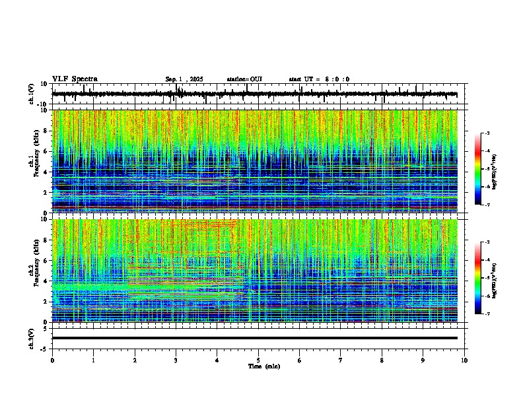Screen dimensions: 523x404
Task: Click the time axis tick label "10"
Action: [464, 360]
